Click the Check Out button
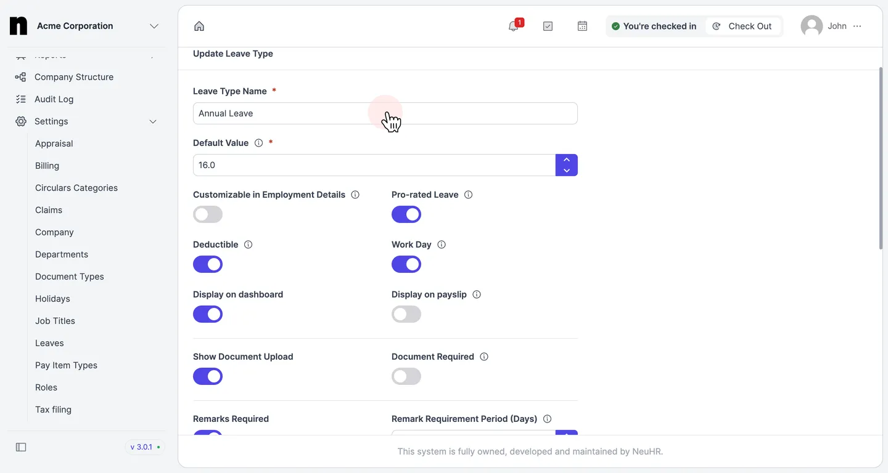Viewport: 888px width, 473px height. [x=743, y=26]
